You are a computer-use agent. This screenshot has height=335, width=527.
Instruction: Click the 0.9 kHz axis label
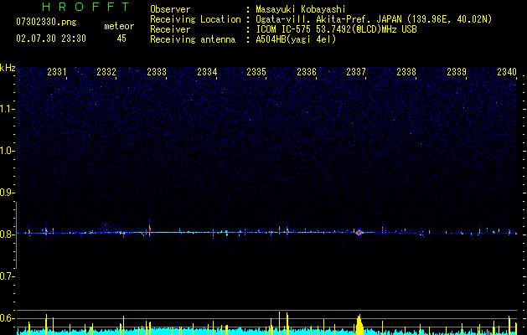(7, 193)
